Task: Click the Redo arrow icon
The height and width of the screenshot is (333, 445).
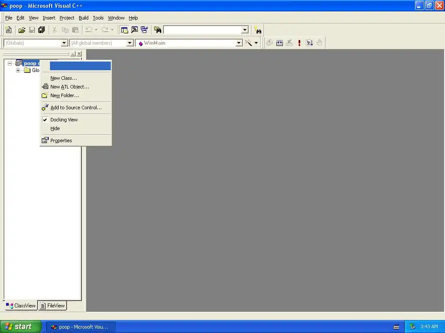Action: click(105, 30)
